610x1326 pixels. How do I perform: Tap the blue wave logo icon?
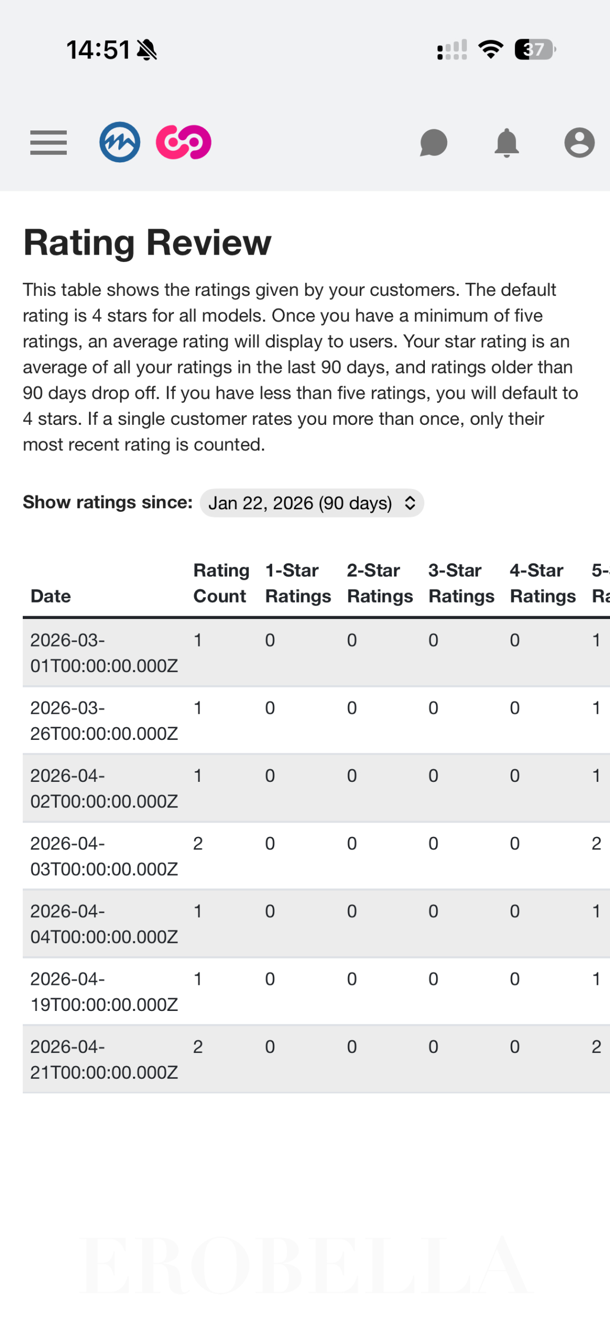(x=120, y=142)
